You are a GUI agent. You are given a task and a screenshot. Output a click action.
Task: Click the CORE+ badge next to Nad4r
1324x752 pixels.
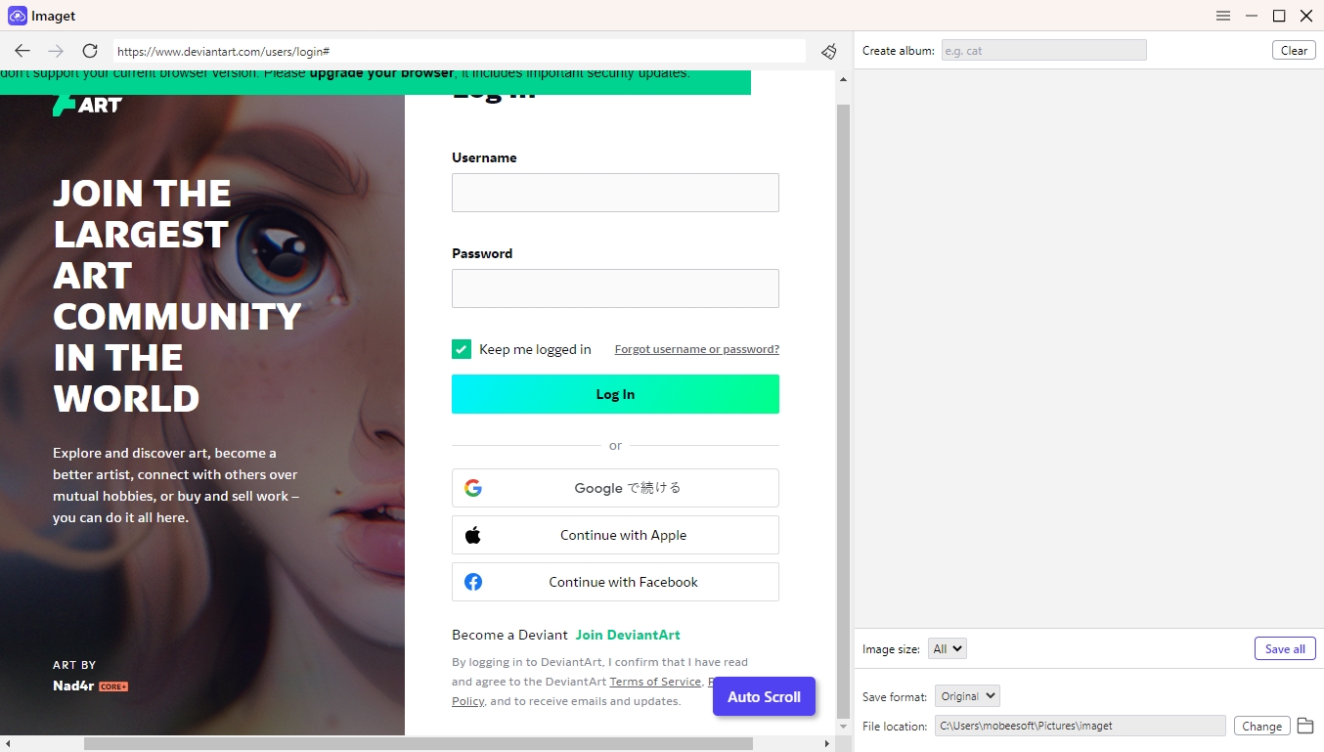click(x=113, y=686)
